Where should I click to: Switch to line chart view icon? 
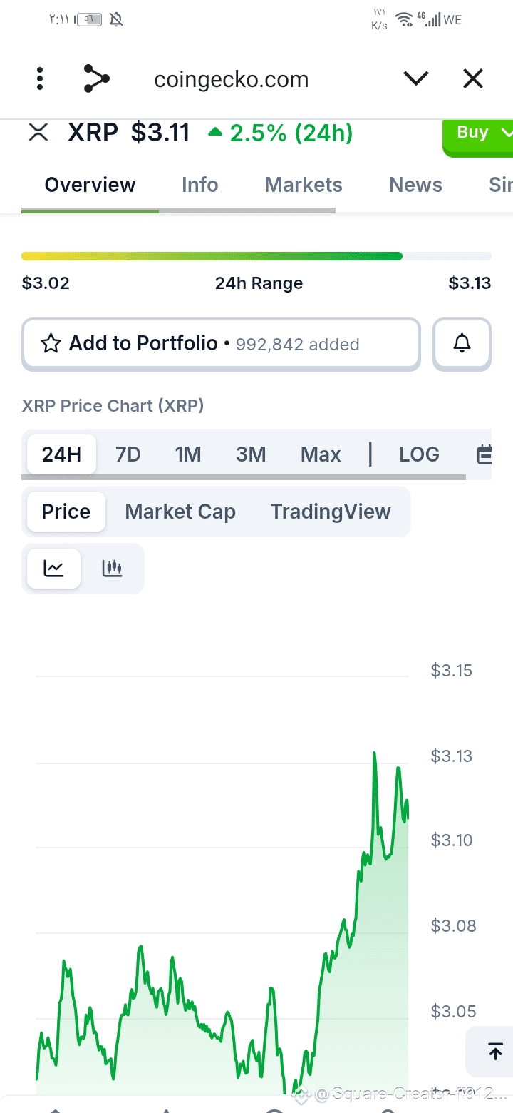pos(53,568)
